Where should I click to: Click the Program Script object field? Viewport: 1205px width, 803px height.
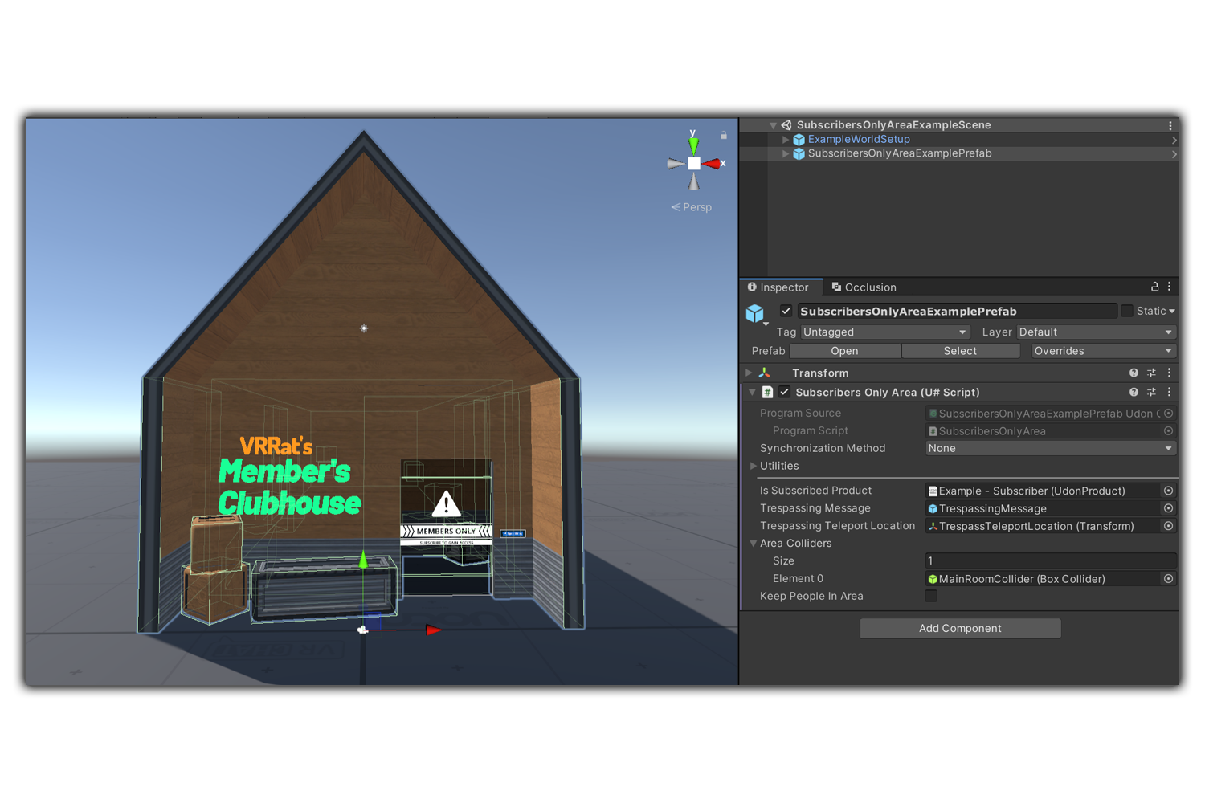click(1044, 431)
